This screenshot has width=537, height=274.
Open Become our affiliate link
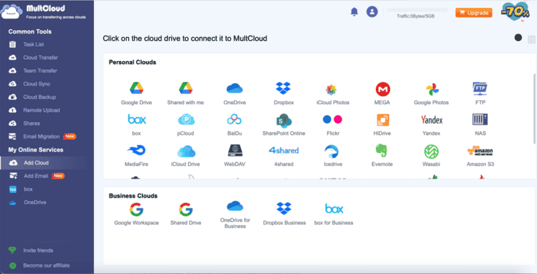pos(46,265)
